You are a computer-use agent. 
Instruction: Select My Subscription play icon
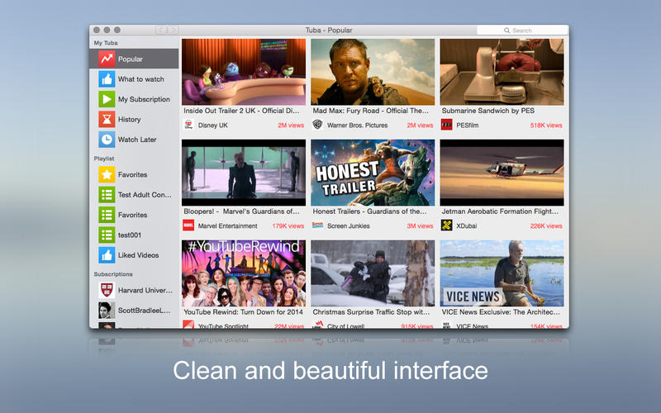[x=107, y=99]
